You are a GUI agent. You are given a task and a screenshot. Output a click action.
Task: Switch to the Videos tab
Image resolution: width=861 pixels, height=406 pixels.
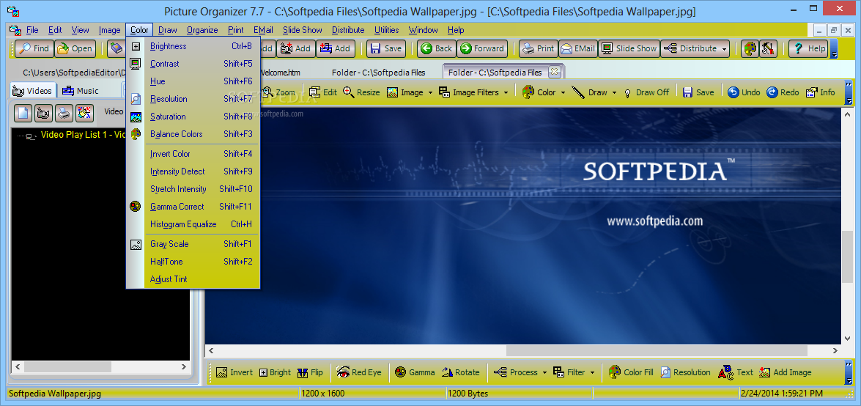click(32, 91)
